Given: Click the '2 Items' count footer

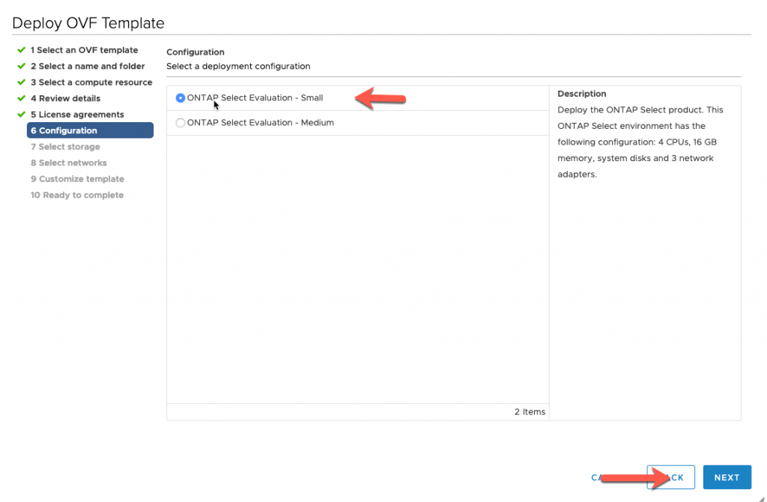Looking at the screenshot, I should [530, 412].
